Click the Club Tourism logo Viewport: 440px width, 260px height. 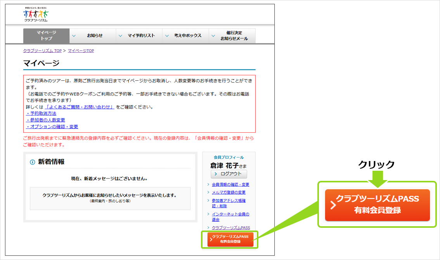(35, 15)
